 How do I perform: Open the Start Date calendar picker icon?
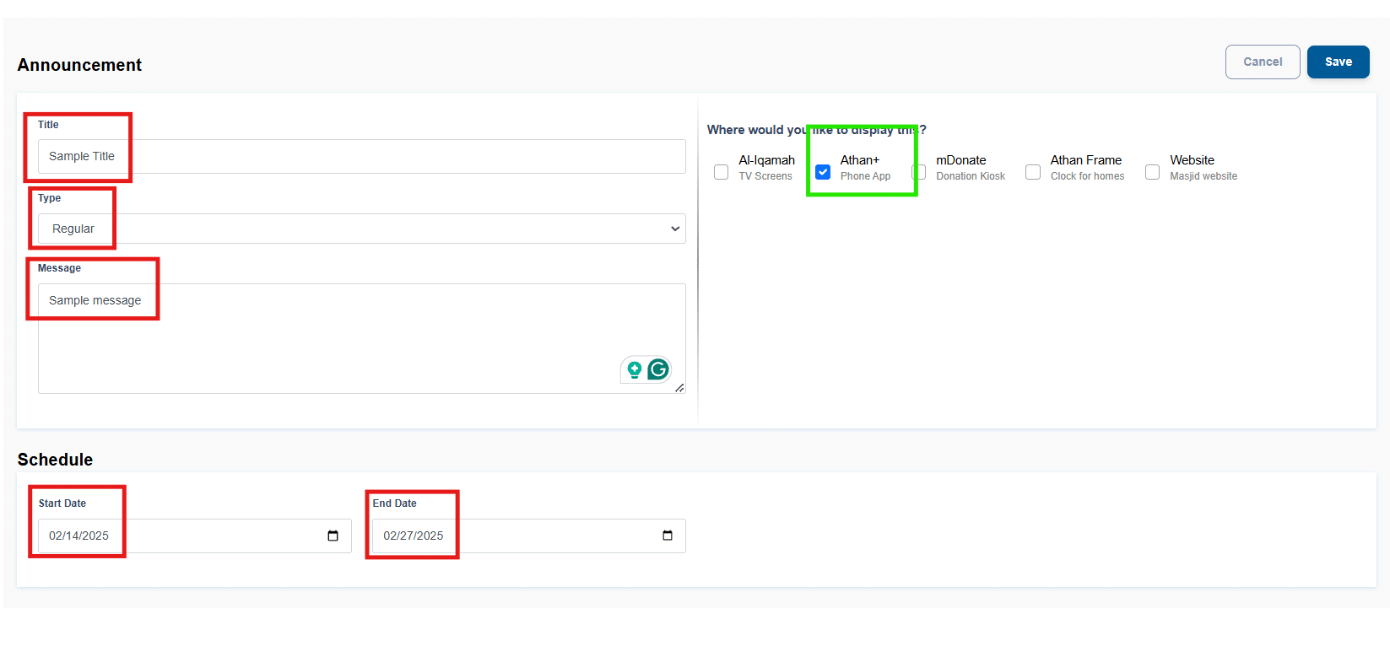tap(333, 536)
